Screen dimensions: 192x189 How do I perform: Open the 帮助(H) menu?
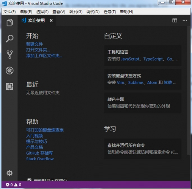(x=126, y=12)
